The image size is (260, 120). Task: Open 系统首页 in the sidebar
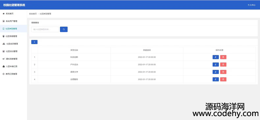[13, 14]
